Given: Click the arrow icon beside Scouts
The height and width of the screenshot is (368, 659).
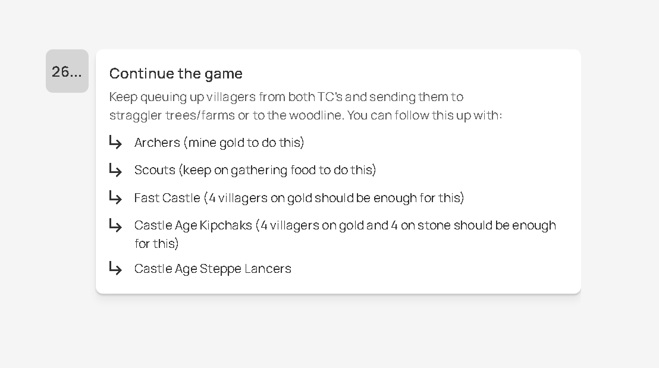Looking at the screenshot, I should point(115,170).
